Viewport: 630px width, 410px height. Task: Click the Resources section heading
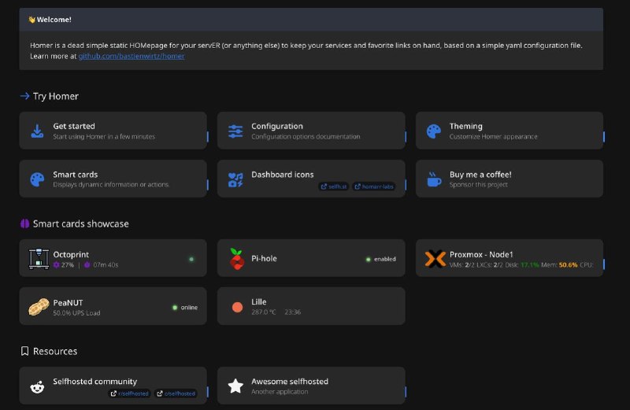click(x=55, y=351)
